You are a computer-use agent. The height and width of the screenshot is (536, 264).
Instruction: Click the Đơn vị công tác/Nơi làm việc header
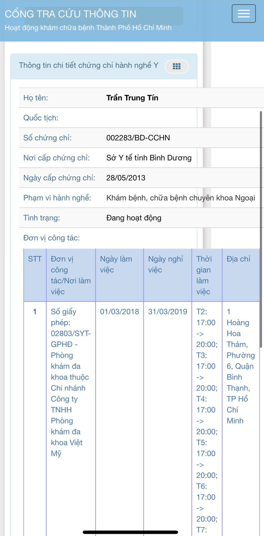(71, 275)
